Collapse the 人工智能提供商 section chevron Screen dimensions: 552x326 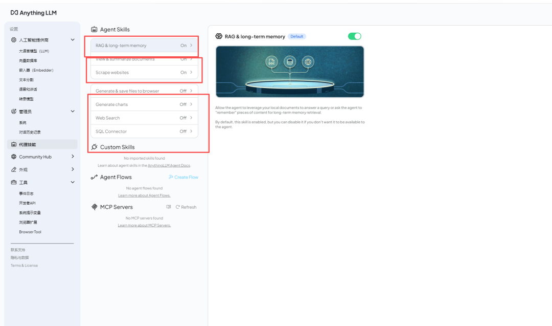coord(73,40)
